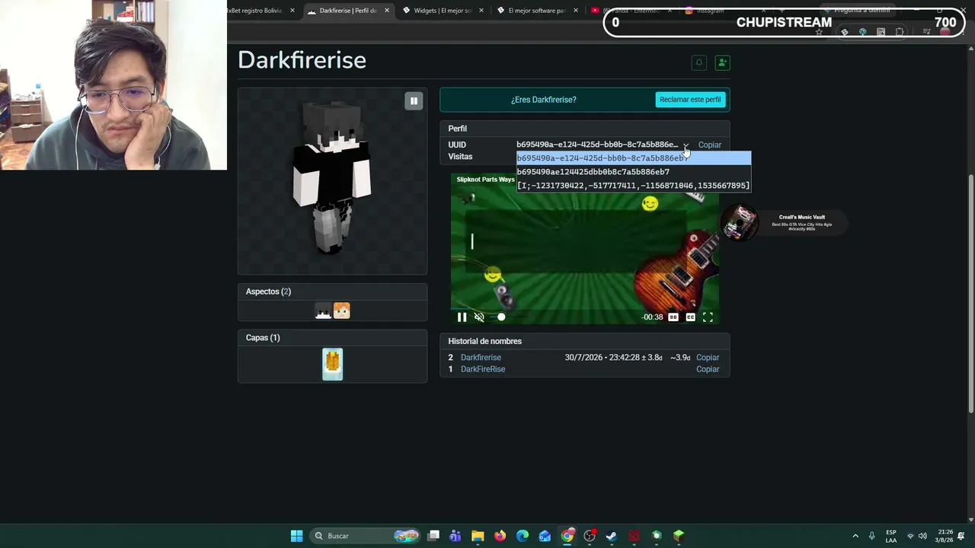Switch to Google Chrome in the taskbar
The image size is (975, 548).
tap(567, 536)
